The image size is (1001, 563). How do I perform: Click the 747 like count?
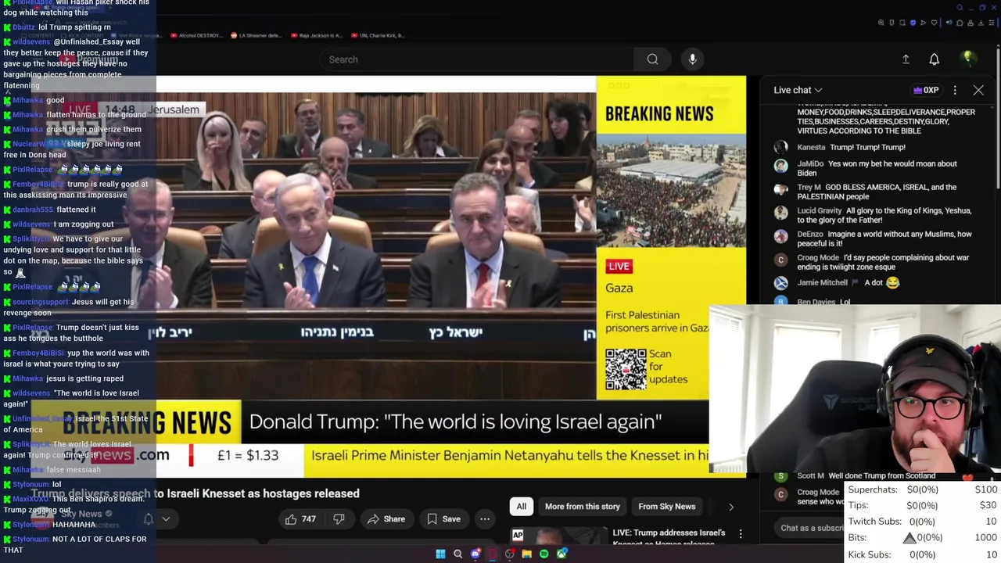pos(309,519)
